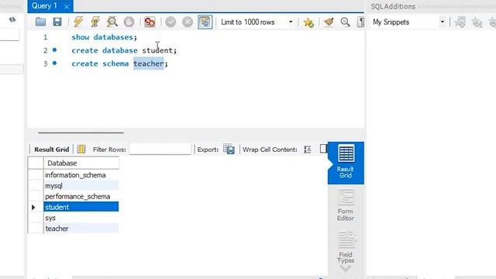Execute the statement under cursor with the lightning cursor icon

pos(95,22)
